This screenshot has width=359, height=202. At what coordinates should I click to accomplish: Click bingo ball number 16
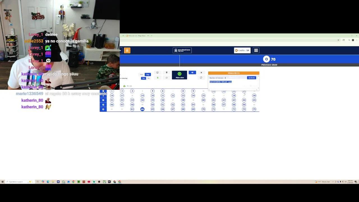click(112, 96)
